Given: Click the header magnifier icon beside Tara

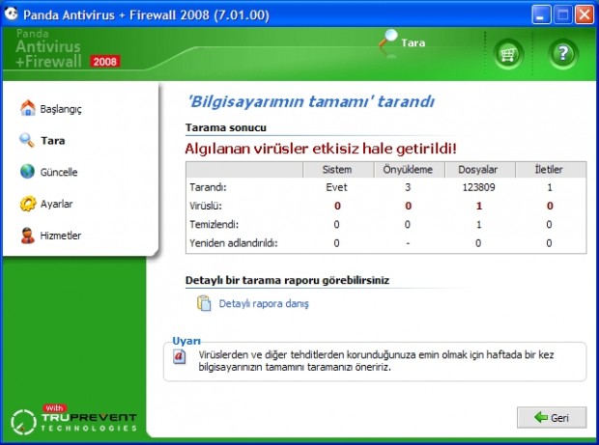Looking at the screenshot, I should pyautogui.click(x=388, y=39).
